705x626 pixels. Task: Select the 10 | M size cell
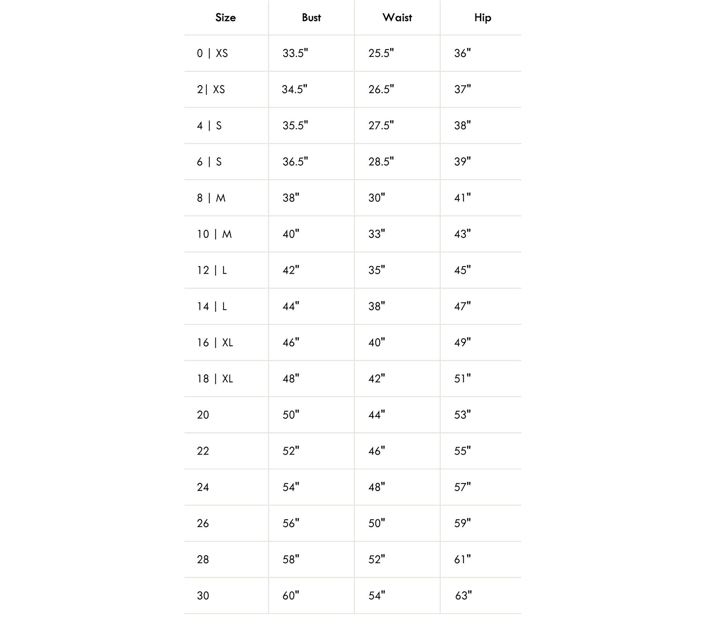pyautogui.click(x=214, y=234)
